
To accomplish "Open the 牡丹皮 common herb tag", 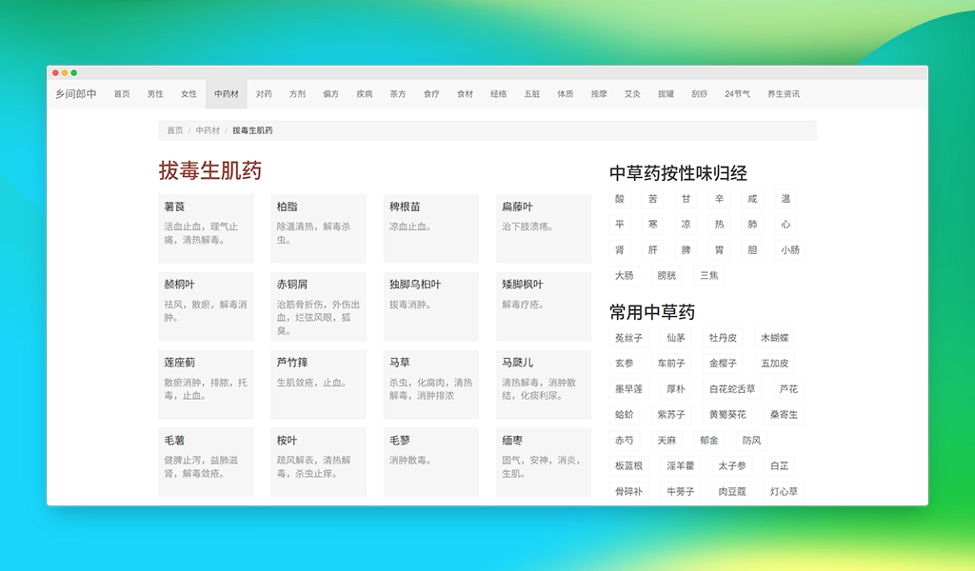I will click(x=724, y=338).
